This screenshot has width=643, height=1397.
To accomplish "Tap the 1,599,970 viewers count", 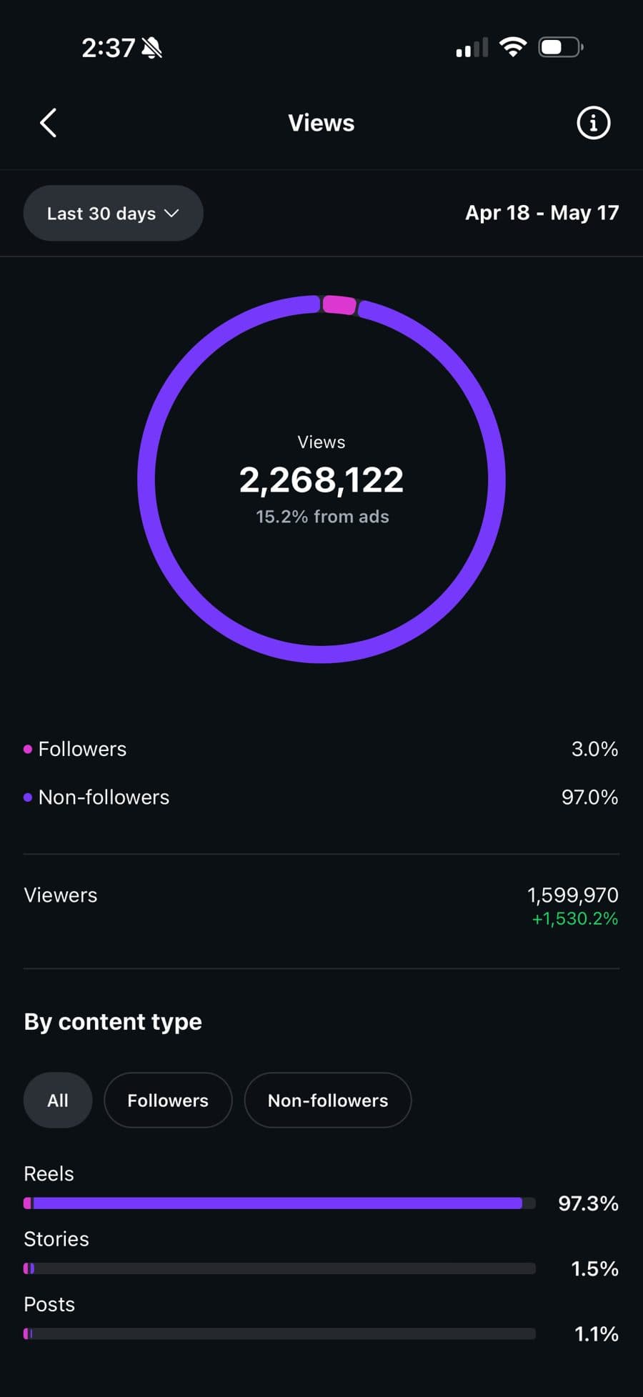I will pyautogui.click(x=573, y=895).
